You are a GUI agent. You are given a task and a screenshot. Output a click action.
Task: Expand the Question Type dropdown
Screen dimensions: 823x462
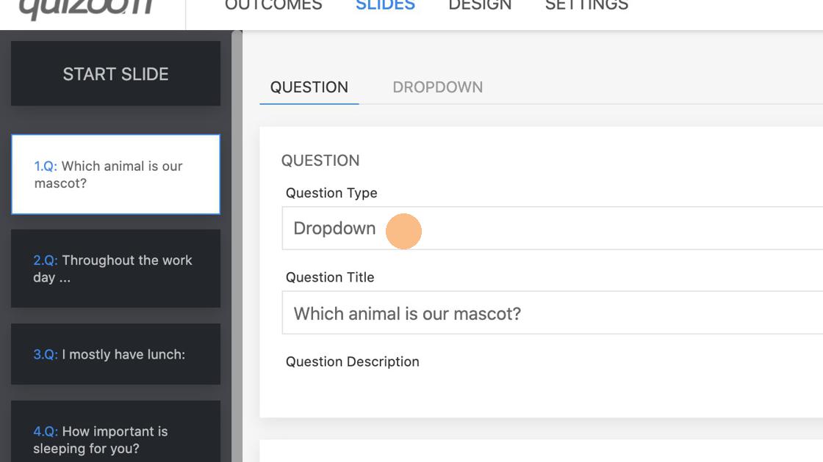point(552,228)
